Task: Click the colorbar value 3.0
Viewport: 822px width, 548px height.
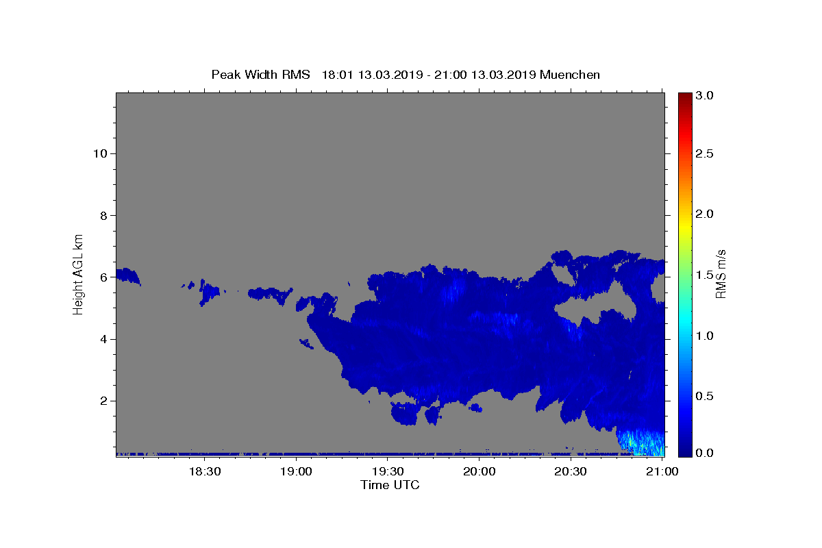Action: [706, 95]
